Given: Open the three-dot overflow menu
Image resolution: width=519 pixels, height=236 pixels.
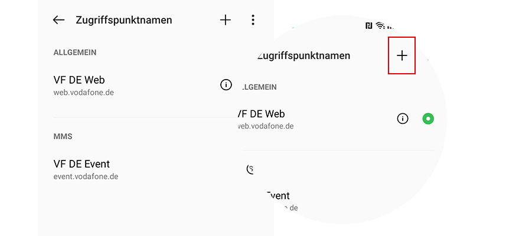Looking at the screenshot, I should (x=253, y=20).
